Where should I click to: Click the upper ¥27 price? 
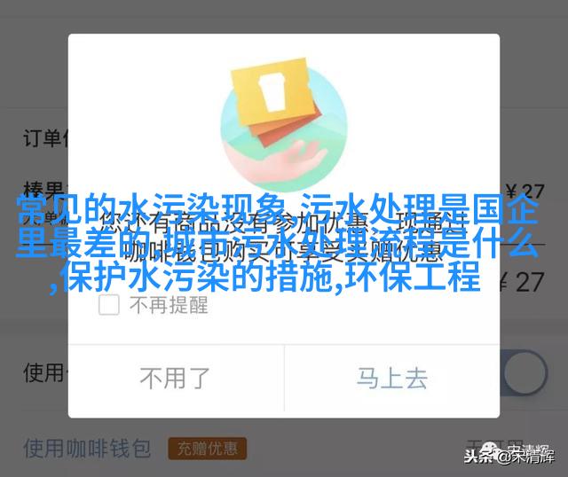point(525,191)
